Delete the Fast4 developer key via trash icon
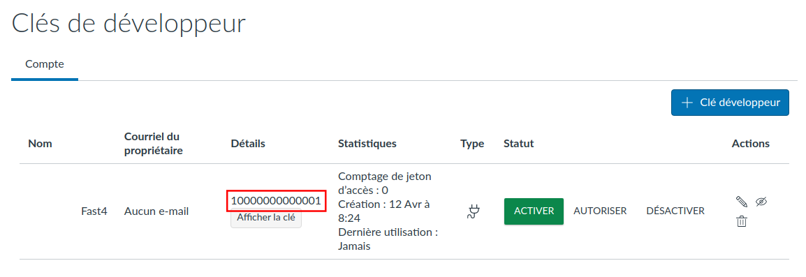 coord(741,221)
